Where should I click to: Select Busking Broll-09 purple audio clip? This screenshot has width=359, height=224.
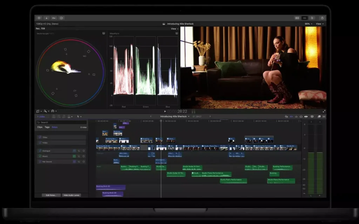[113, 194]
